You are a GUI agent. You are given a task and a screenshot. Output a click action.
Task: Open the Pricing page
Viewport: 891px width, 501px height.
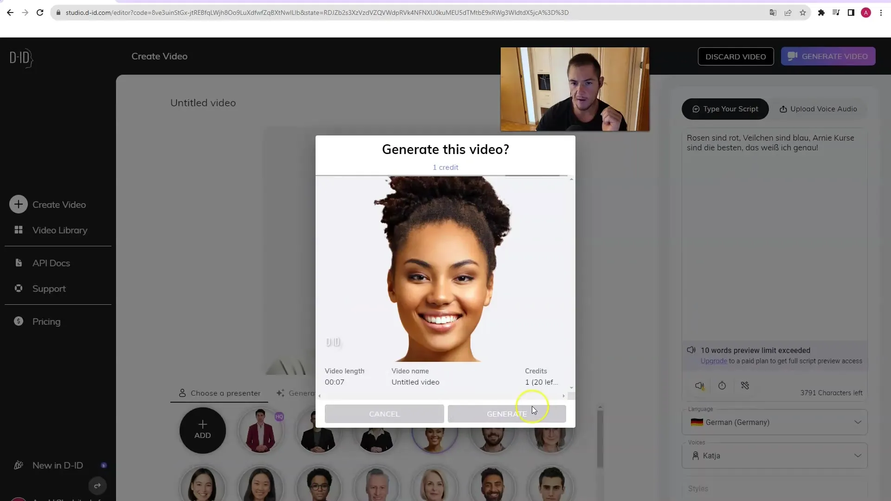(x=46, y=321)
